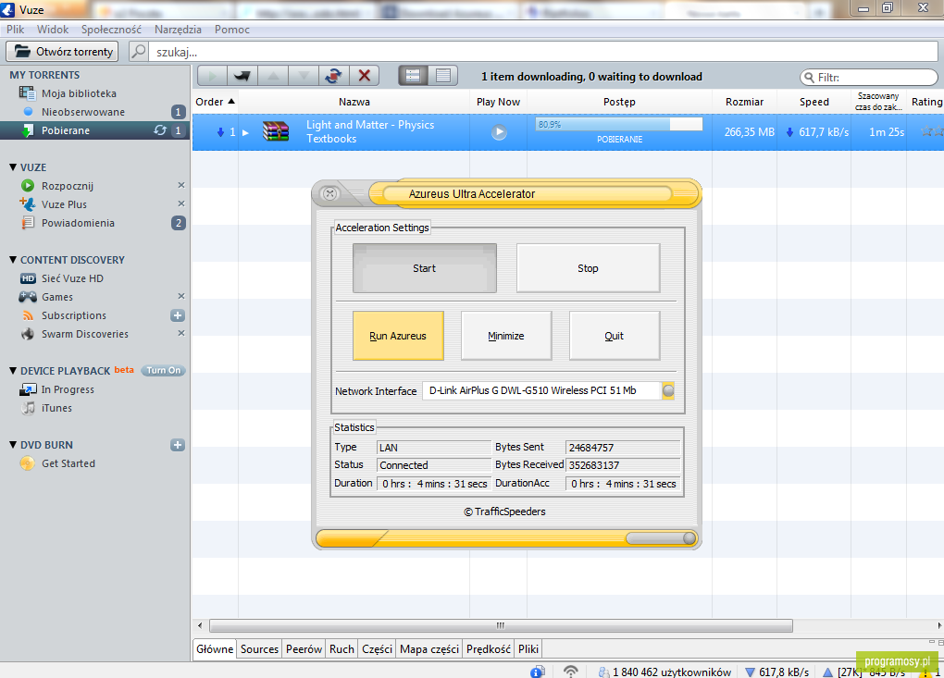944x678 pixels.
Task: Click the gamepad icon beside Games
Action: [x=28, y=297]
